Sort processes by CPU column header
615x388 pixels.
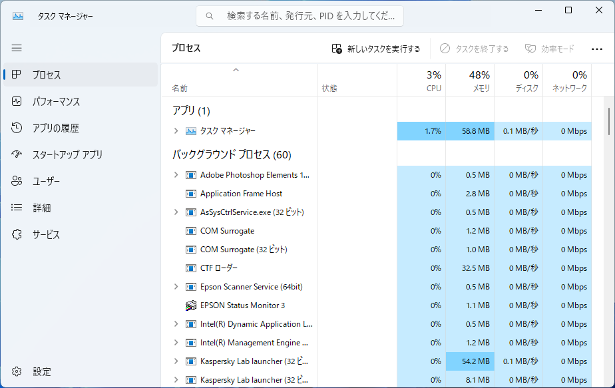pos(421,81)
